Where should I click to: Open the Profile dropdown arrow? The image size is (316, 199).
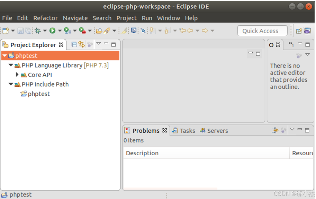tap(75, 31)
